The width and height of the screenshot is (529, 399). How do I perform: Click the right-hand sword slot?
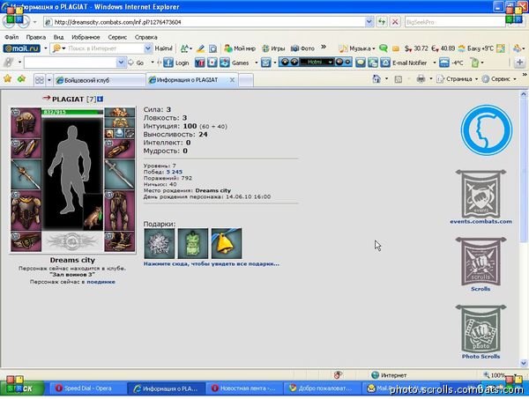pyautogui.click(x=119, y=174)
